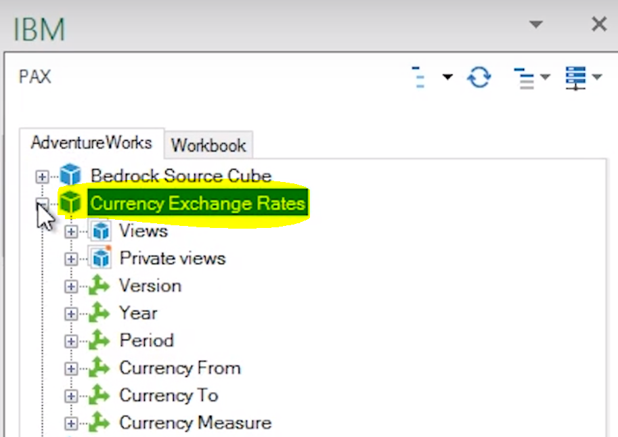Click the Bedrock Source Cube blue cube icon

click(70, 175)
